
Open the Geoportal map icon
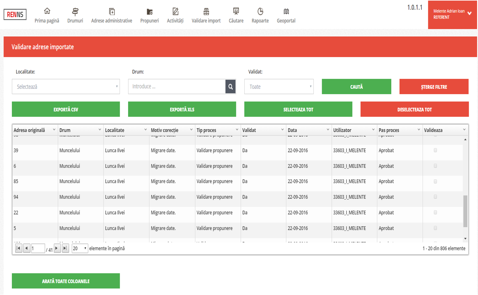point(286,12)
